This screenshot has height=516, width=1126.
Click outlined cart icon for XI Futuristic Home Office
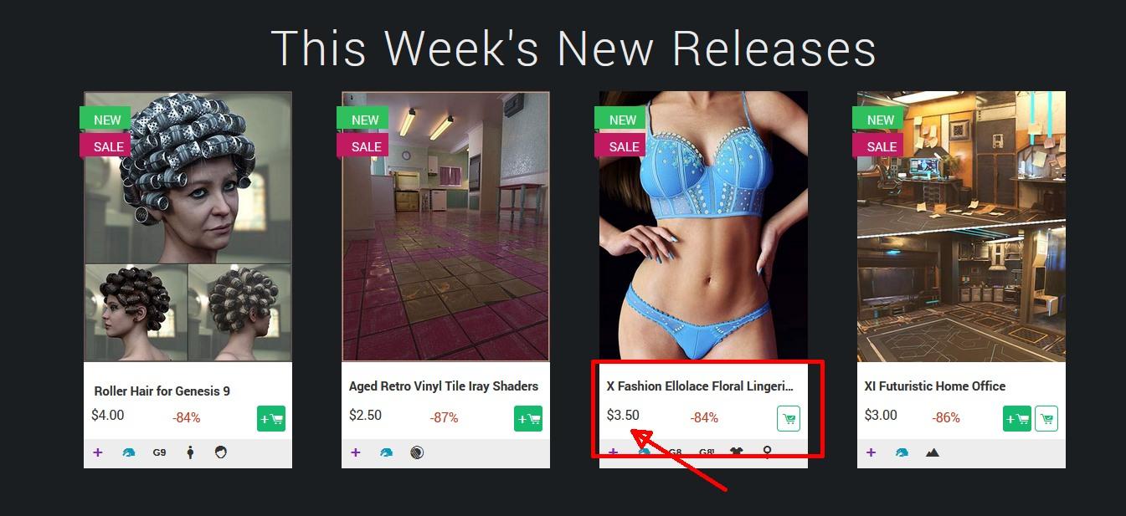tap(1046, 418)
